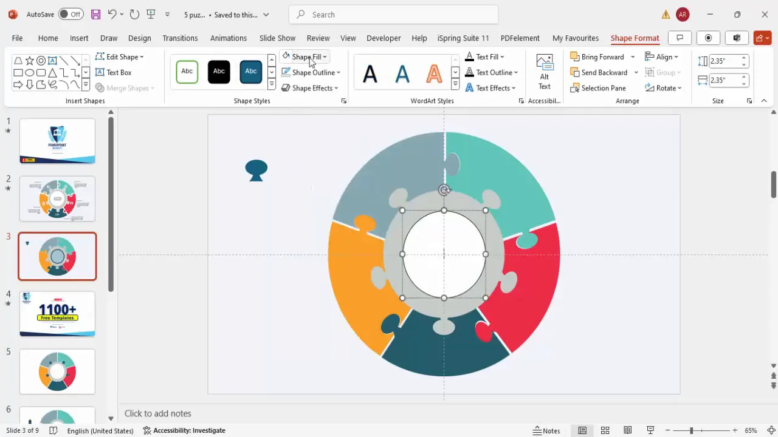Select slide 2 thumbnail
The height and width of the screenshot is (437, 778).
(x=57, y=199)
